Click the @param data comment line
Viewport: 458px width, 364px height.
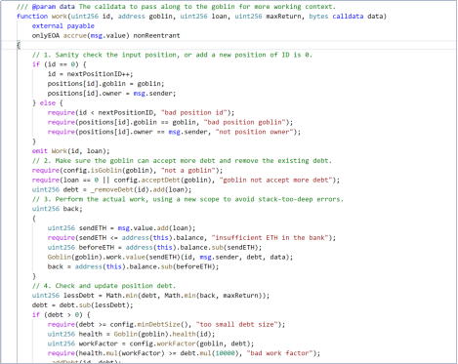coord(176,7)
